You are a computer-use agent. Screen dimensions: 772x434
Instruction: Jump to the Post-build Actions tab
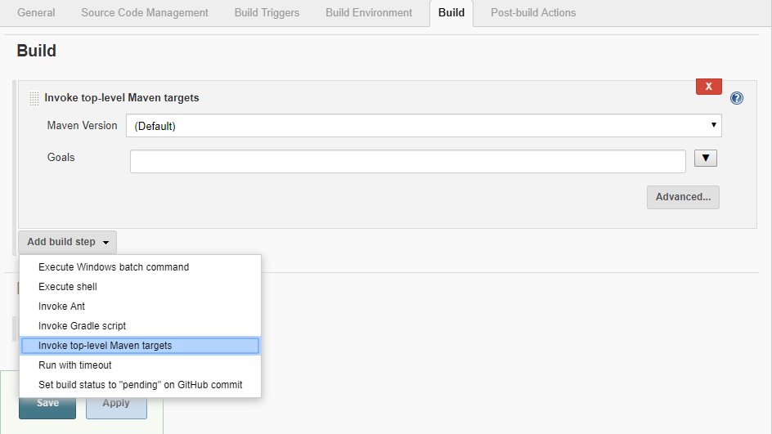(x=533, y=13)
